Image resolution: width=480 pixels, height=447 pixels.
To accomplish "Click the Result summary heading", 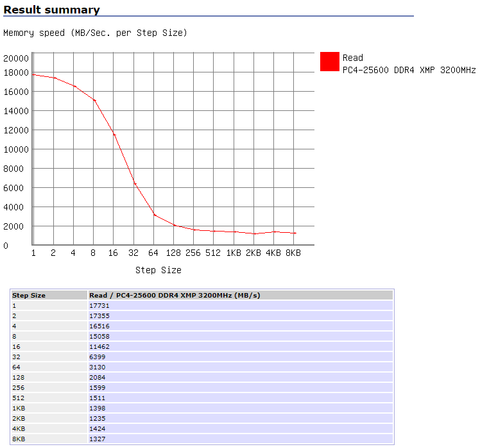I will point(52,10).
